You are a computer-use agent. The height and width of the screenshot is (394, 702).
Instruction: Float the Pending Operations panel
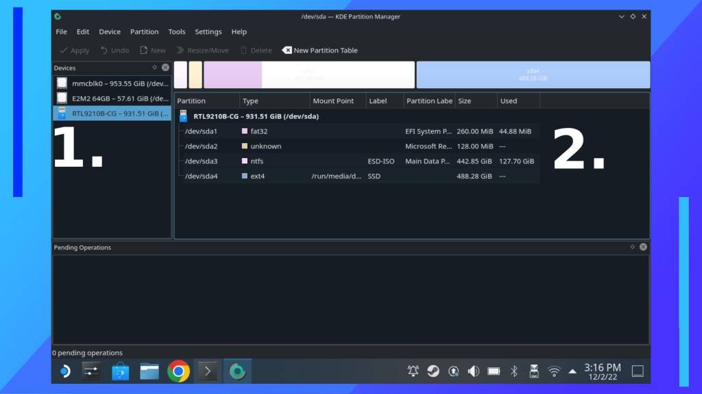(632, 246)
